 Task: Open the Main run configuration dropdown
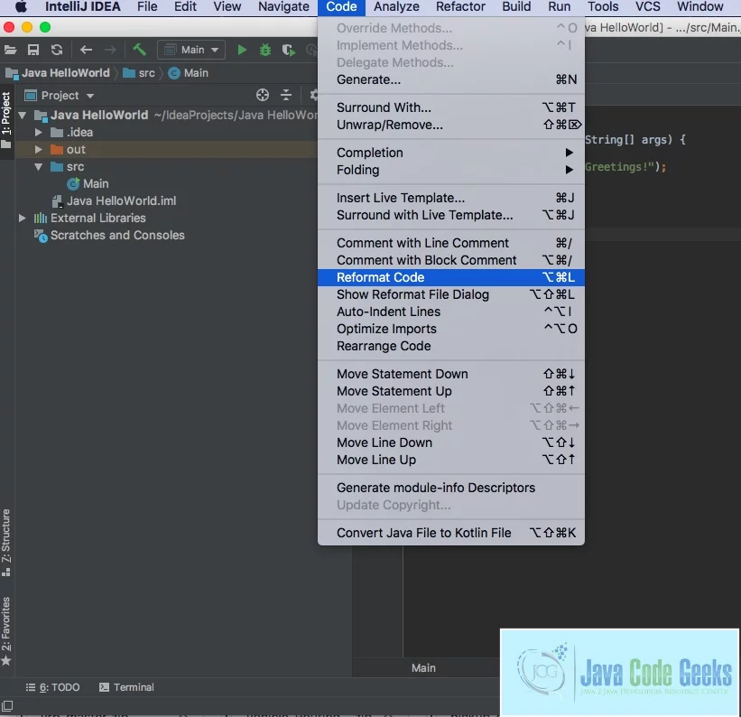[191, 50]
